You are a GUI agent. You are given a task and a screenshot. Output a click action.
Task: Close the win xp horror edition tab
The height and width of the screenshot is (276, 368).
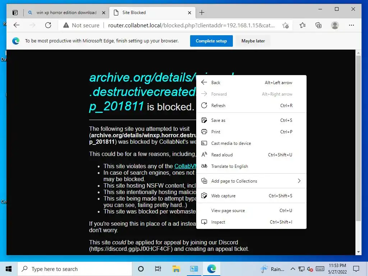(103, 13)
